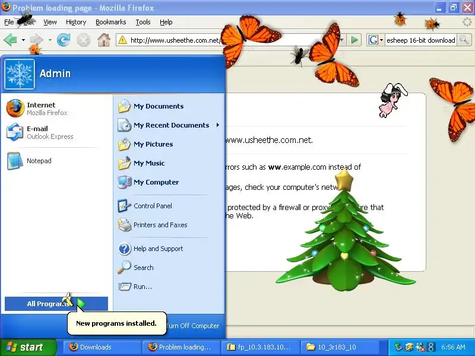Screen dimensions: 475x356
Task: Switch to Downloads taskbar window
Action: 102,347
